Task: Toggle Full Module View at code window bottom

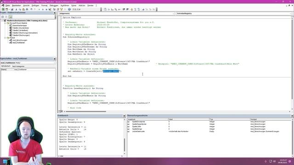Action: coord(62,111)
